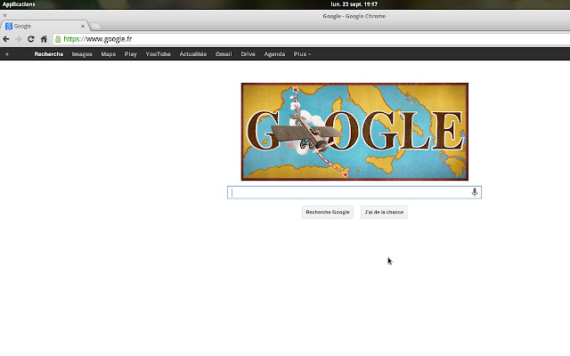Click the forward navigation arrow
Image resolution: width=570 pixels, height=356 pixels.
(x=19, y=39)
